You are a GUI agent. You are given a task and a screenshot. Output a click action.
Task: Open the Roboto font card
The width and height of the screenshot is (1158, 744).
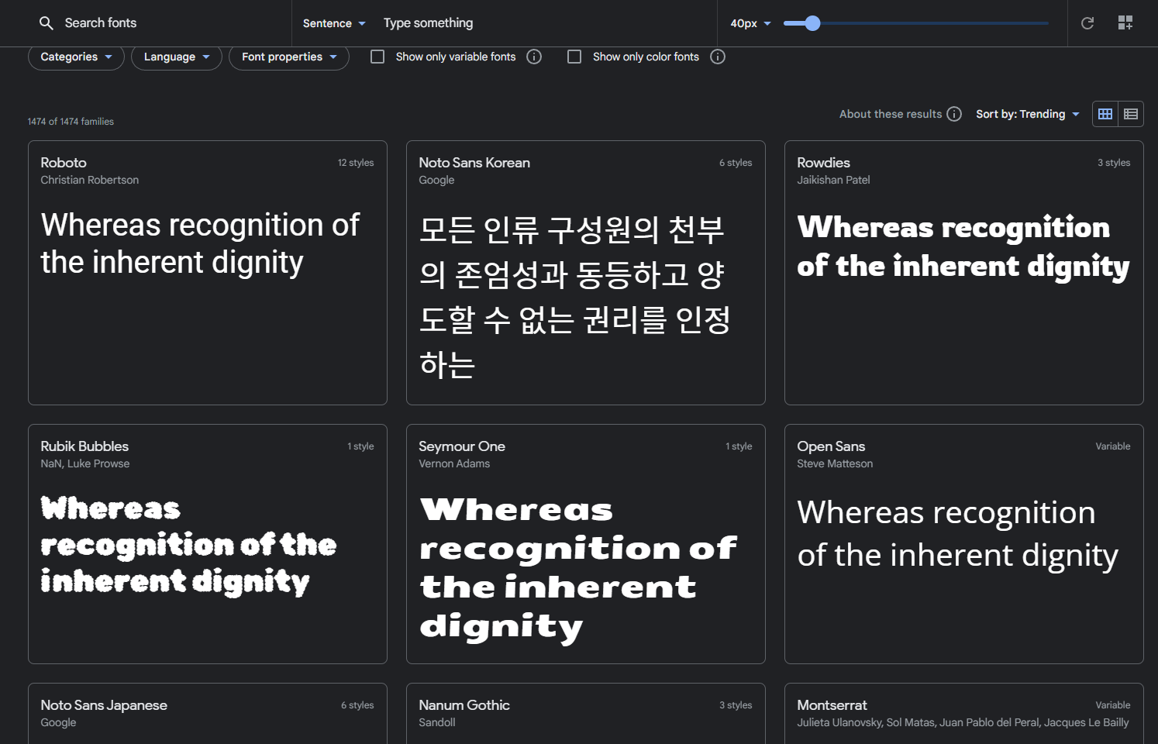coord(208,273)
